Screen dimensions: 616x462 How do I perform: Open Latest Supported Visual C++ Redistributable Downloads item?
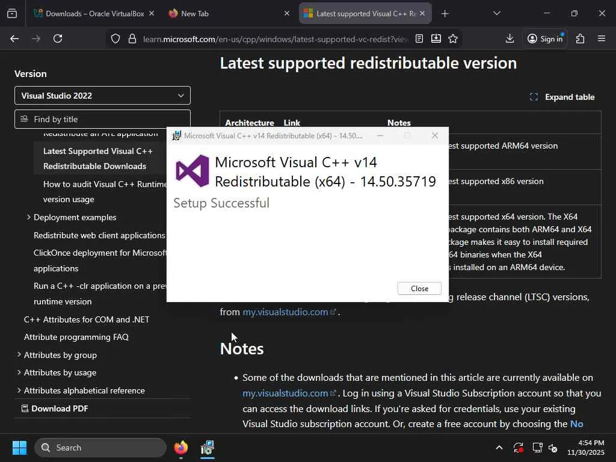[x=98, y=159]
